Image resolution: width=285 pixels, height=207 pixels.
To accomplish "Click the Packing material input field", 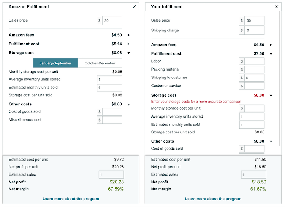I will (254, 69).
